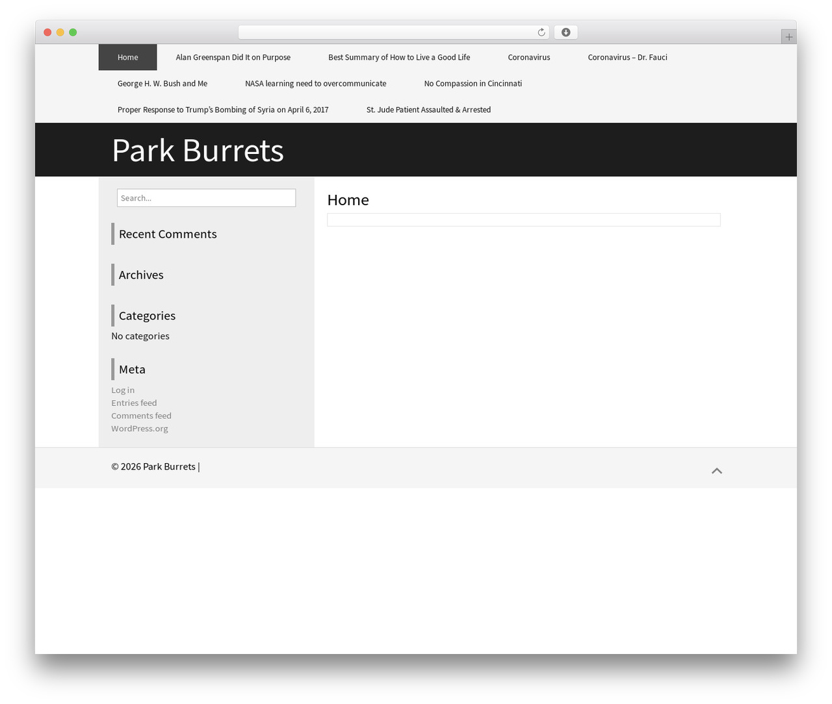Click the browser download arrow icon

(x=565, y=32)
